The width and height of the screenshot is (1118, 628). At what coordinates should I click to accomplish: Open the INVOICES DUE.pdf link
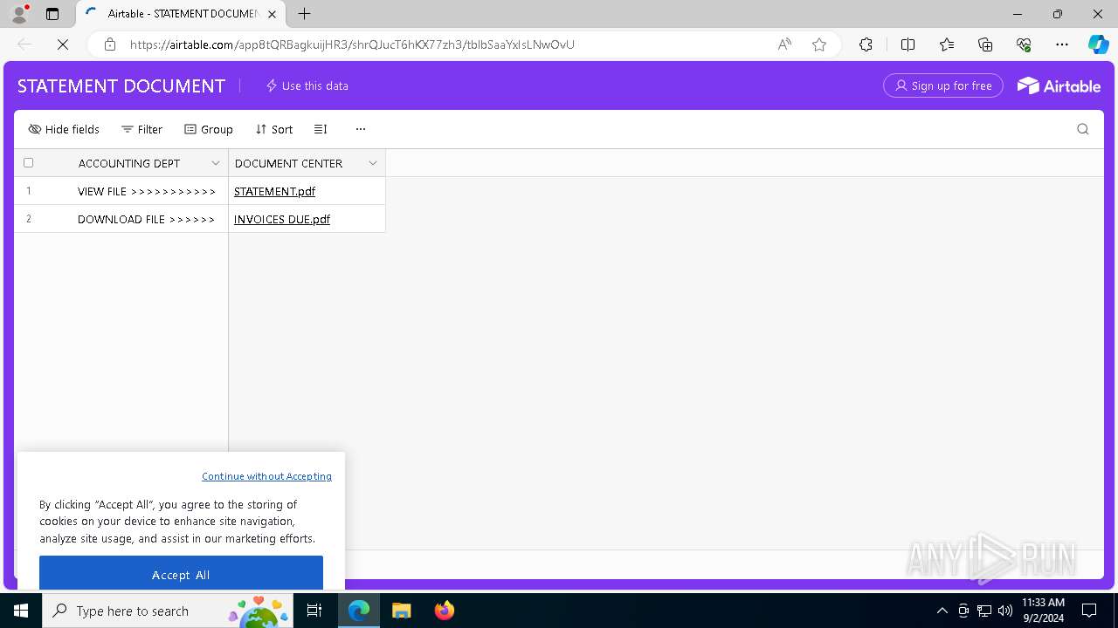tap(282, 219)
